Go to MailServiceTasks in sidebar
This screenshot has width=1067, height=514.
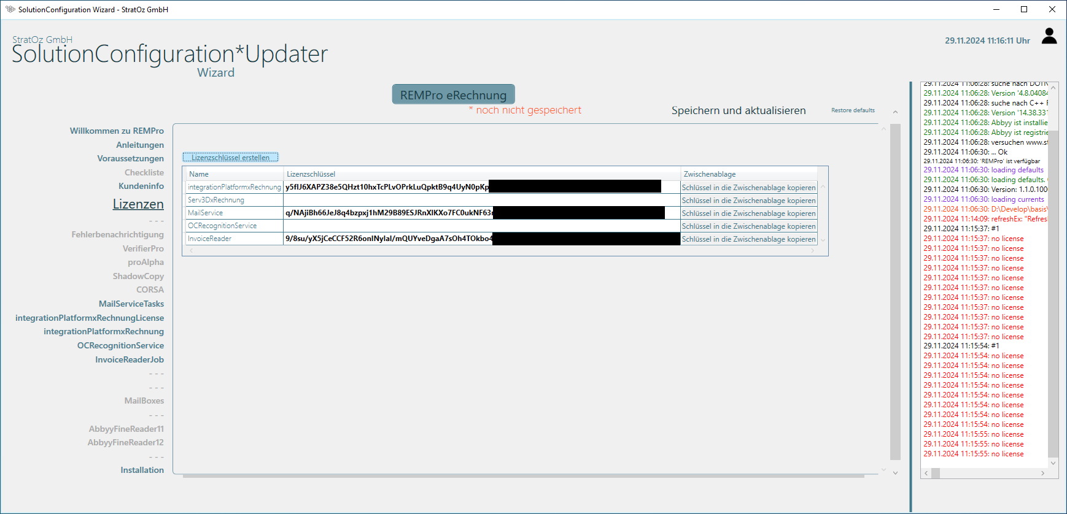click(131, 304)
